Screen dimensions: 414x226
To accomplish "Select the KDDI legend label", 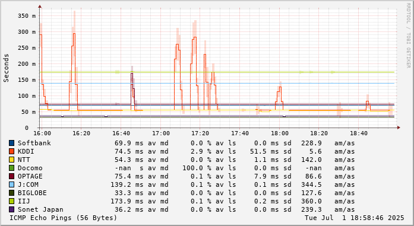I will pos(26,151).
